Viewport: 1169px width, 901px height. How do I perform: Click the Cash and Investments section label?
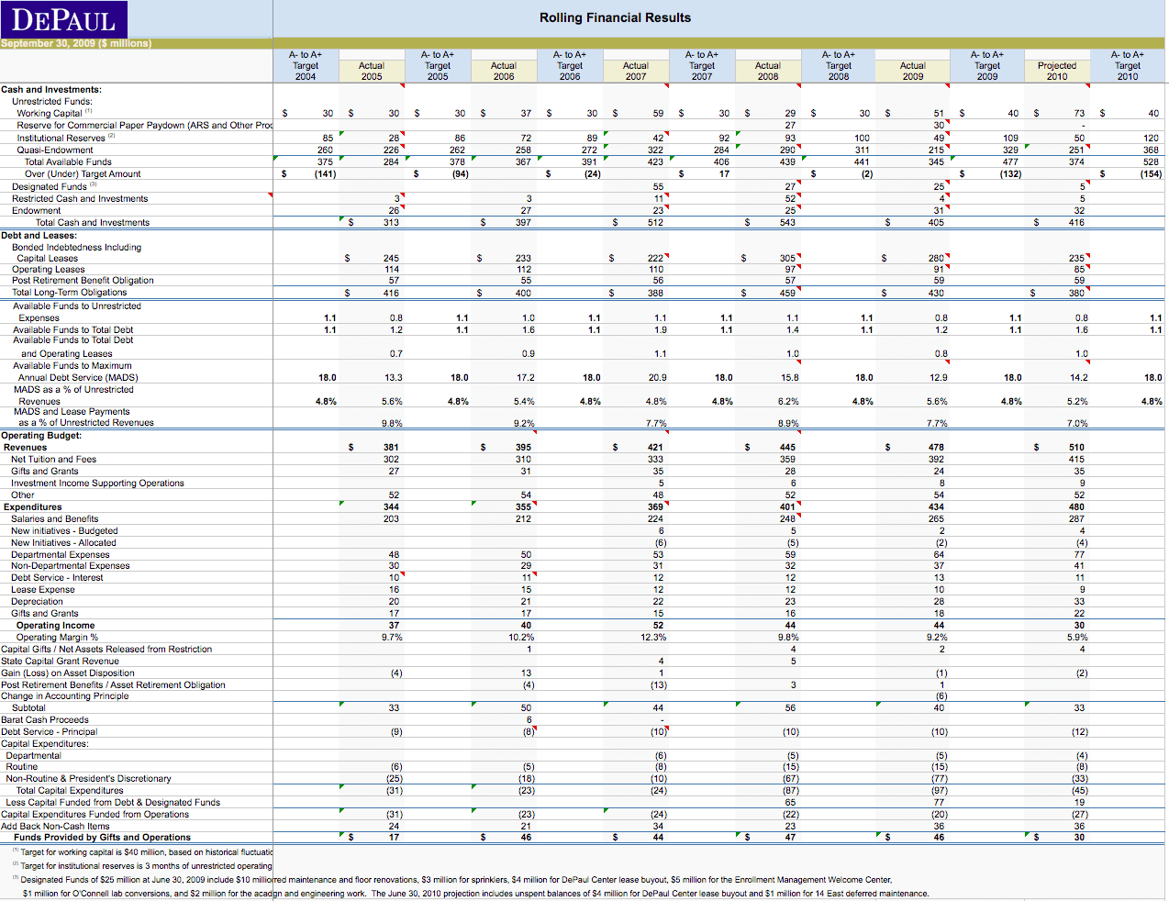click(x=51, y=90)
